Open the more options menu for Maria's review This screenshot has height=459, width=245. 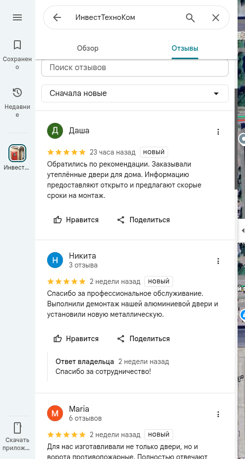click(218, 414)
